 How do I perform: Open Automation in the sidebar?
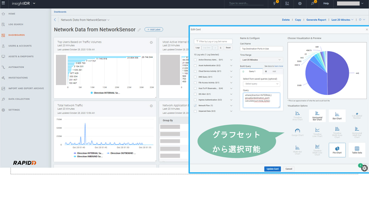(x=16, y=67)
